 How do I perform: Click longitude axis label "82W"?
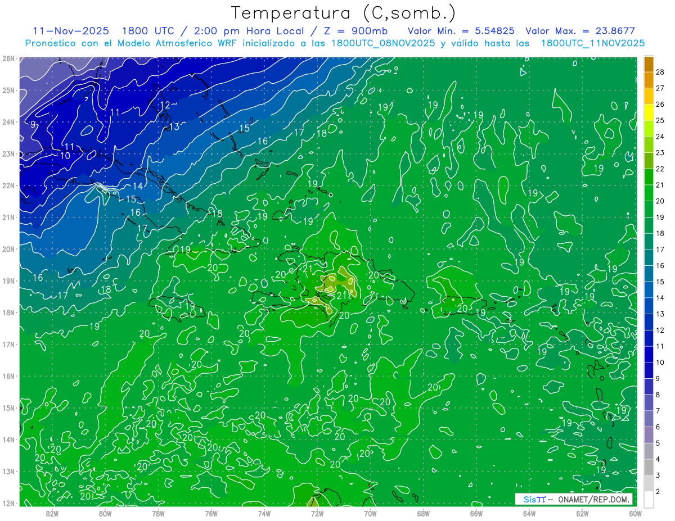(x=52, y=513)
